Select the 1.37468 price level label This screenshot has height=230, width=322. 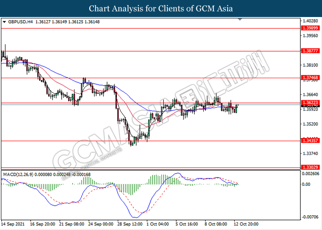pos(310,78)
